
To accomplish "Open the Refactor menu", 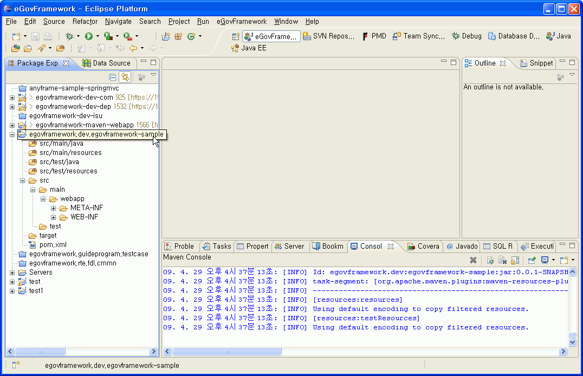I will pos(85,21).
